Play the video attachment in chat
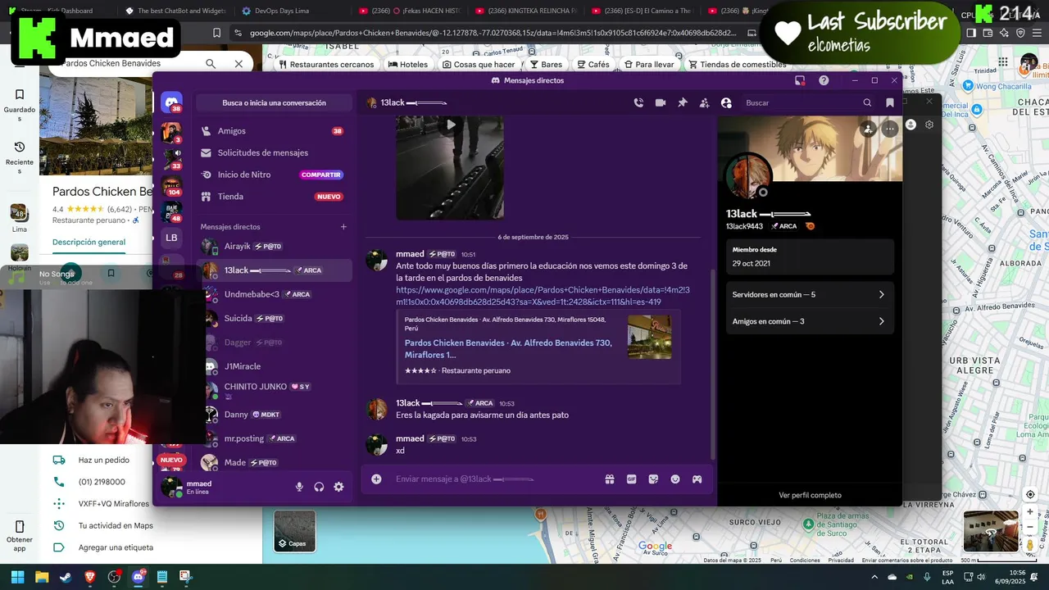Viewport: 1049px width, 590px height. [x=450, y=125]
